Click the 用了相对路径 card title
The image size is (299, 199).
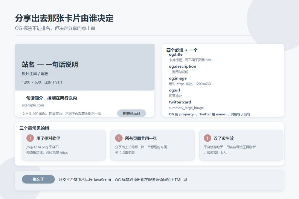click(x=48, y=138)
